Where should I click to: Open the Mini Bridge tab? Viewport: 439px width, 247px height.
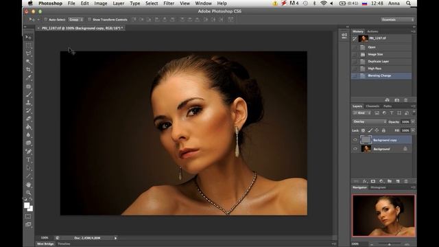(x=45, y=244)
